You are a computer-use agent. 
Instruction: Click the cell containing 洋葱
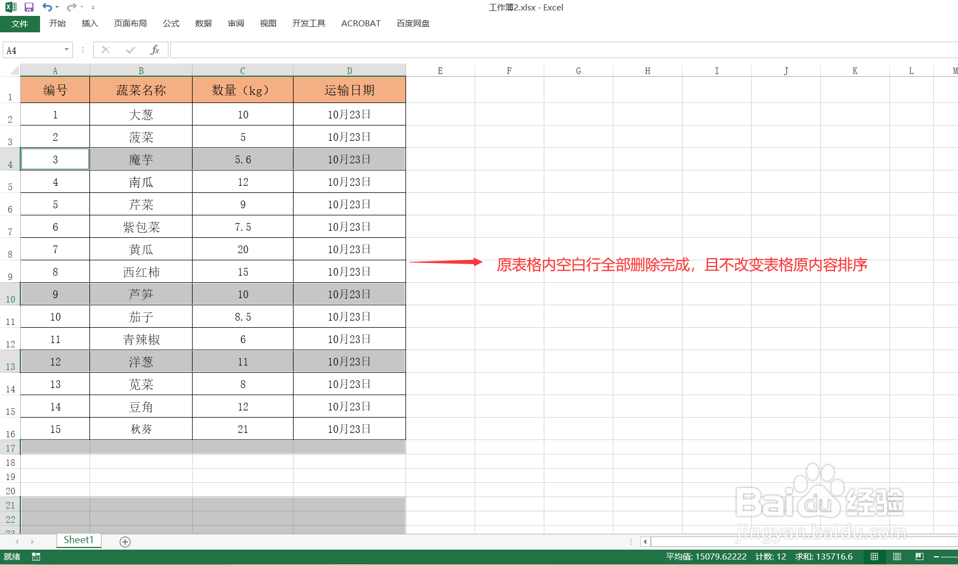coord(141,362)
